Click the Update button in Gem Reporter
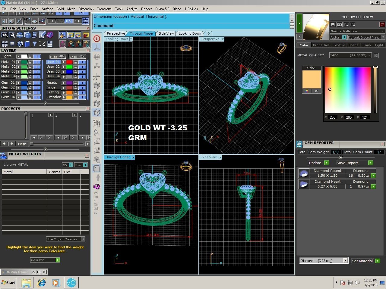This screenshot has width=386, height=289. pos(318,163)
